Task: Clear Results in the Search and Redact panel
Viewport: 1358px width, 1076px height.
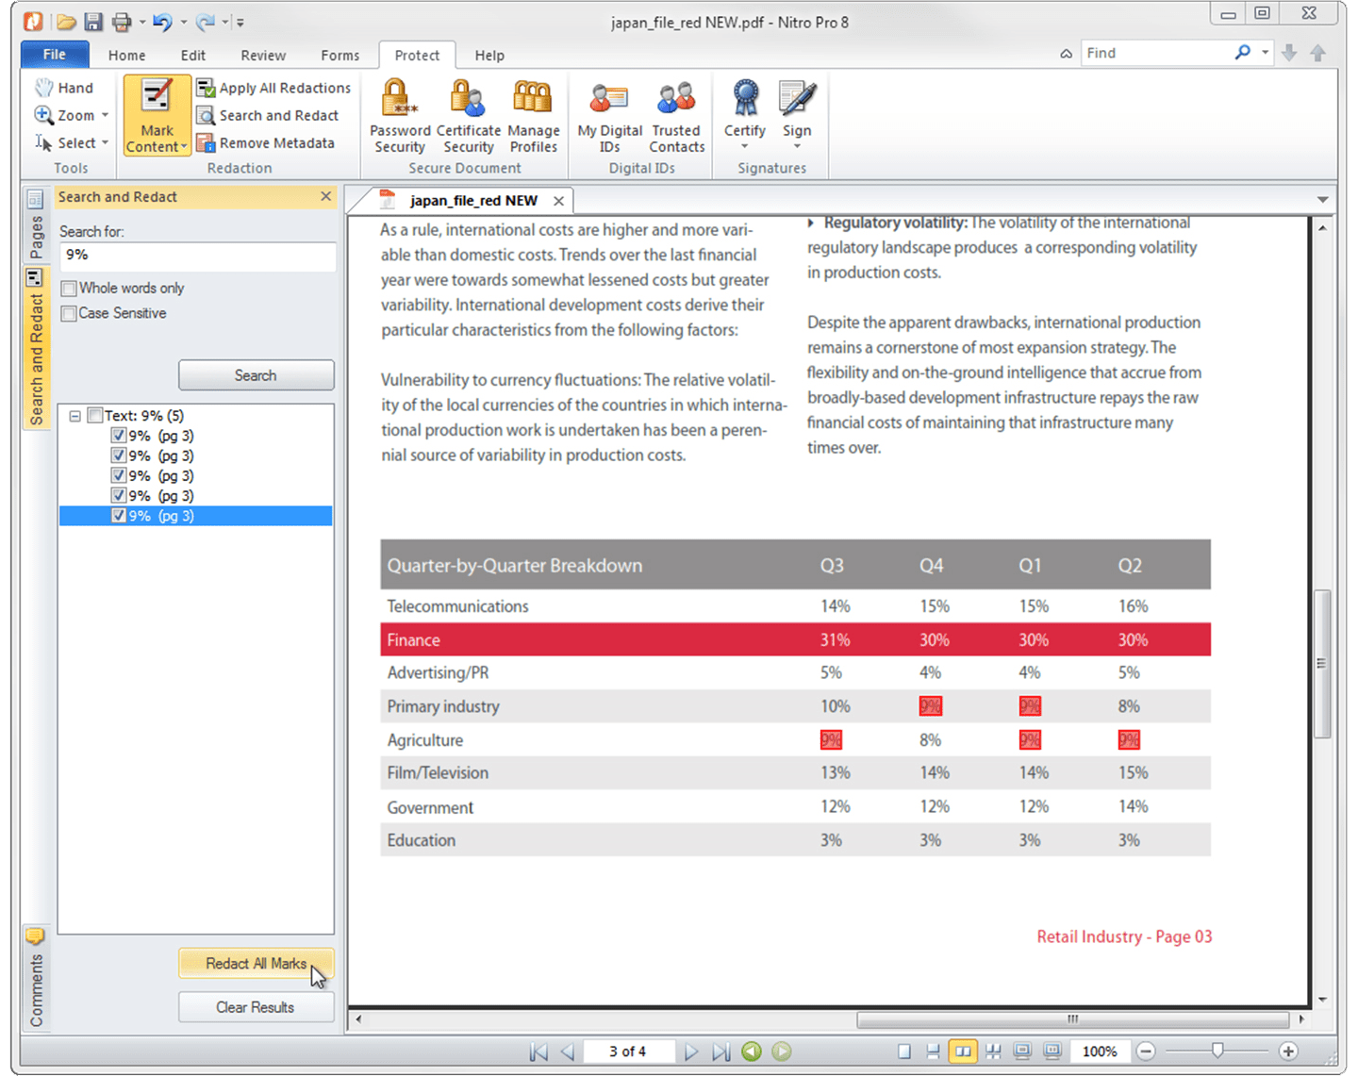Action: click(x=256, y=1006)
